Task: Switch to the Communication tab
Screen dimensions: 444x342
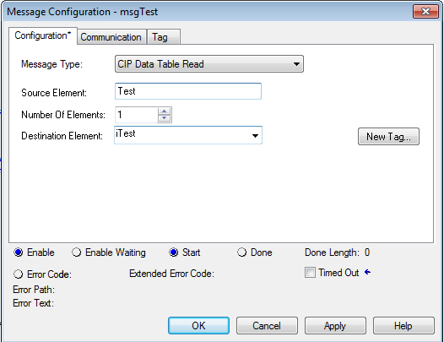Action: [111, 37]
